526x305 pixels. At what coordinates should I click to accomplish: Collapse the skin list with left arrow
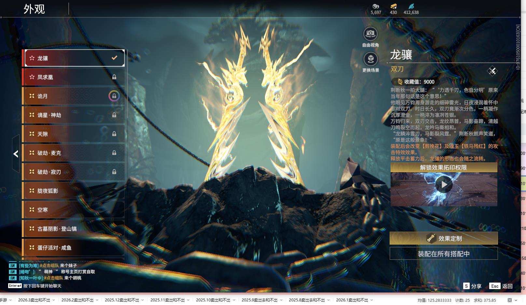16,154
